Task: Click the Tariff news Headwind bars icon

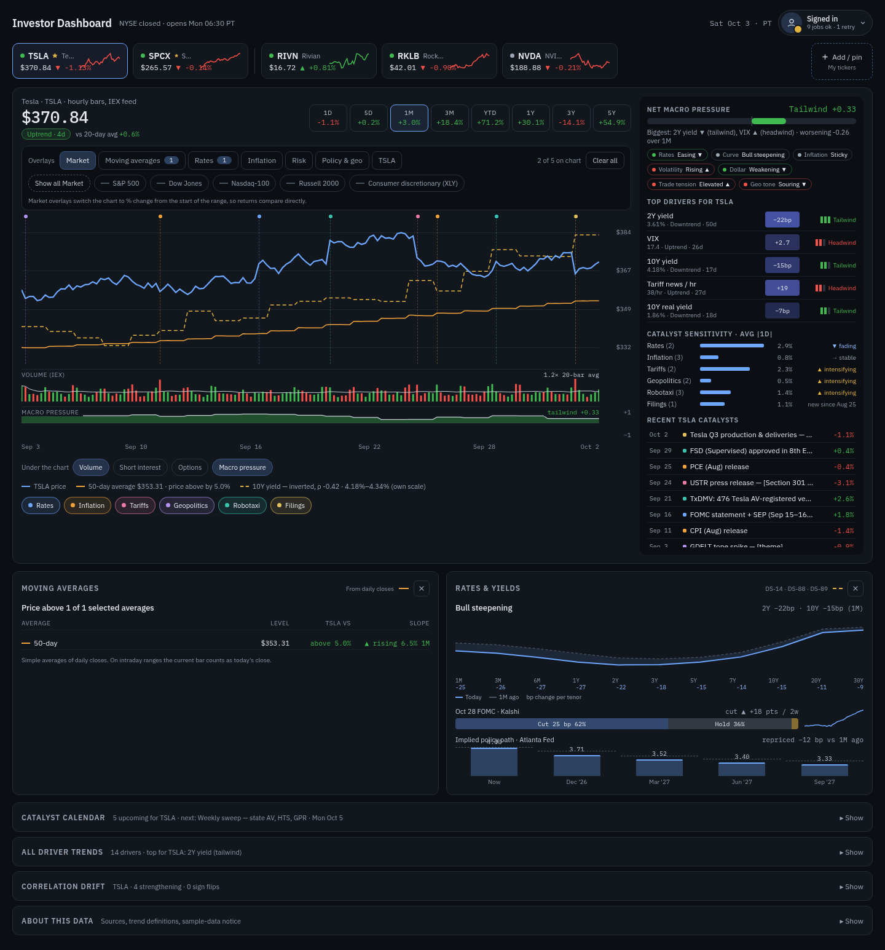Action: pyautogui.click(x=820, y=288)
